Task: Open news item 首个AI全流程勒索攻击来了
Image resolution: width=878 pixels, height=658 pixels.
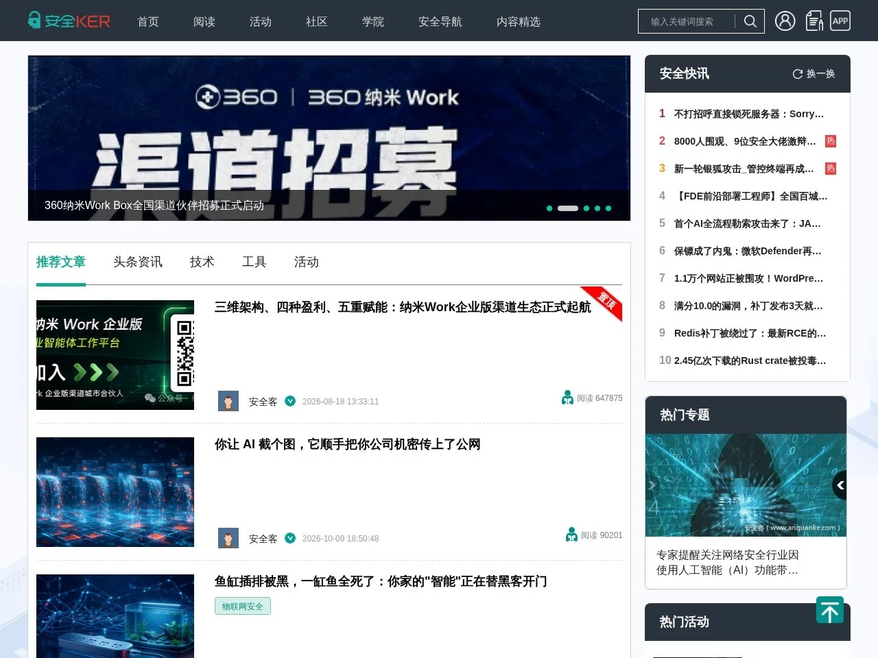Action: point(748,223)
